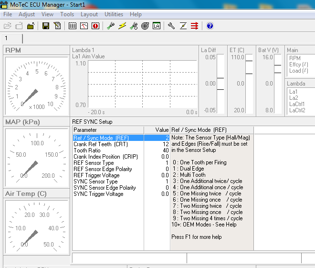
Task: Select REF Sensor Type parameter
Action: pos(94,163)
